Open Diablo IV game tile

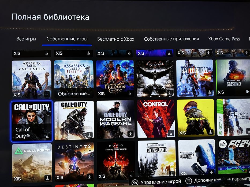tap(116, 161)
